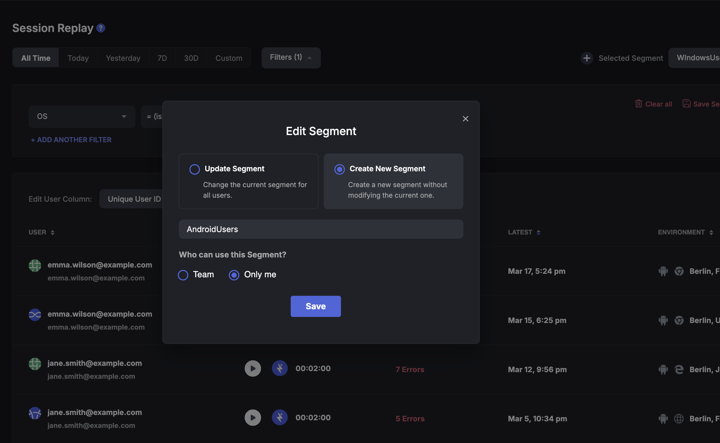The width and height of the screenshot is (720, 443).
Task: Click the AndroidUsers segment name field
Action: pos(321,229)
